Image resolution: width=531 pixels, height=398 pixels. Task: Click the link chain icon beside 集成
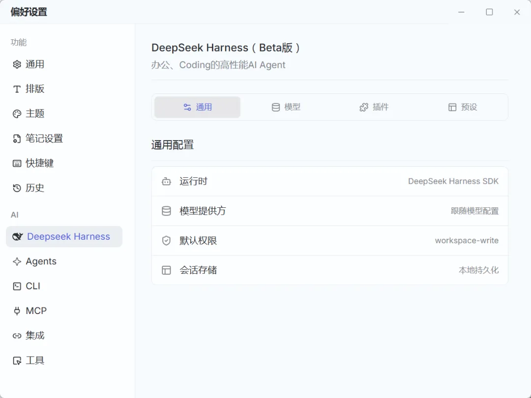coord(17,336)
